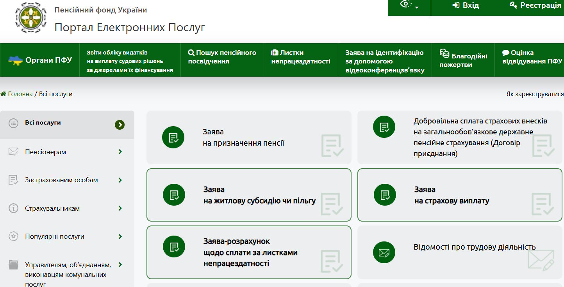Click envelope icon for Відомості про трудову діяльність

tap(384, 252)
